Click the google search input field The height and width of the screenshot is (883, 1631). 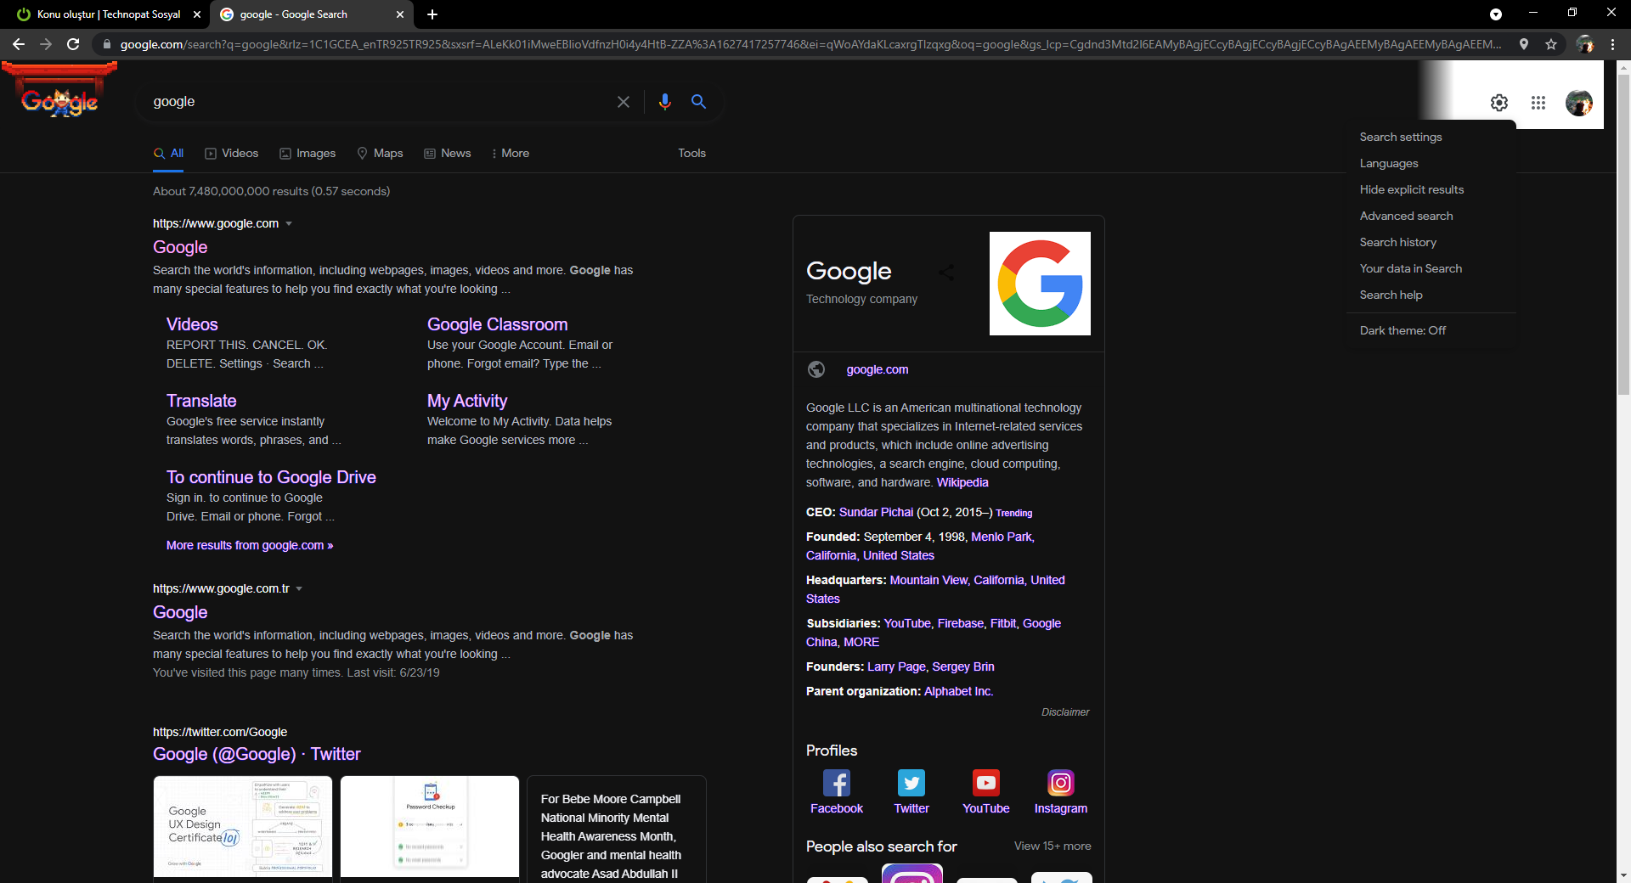click(378, 102)
